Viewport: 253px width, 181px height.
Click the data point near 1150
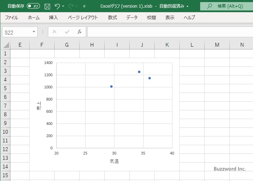[x=149, y=78]
